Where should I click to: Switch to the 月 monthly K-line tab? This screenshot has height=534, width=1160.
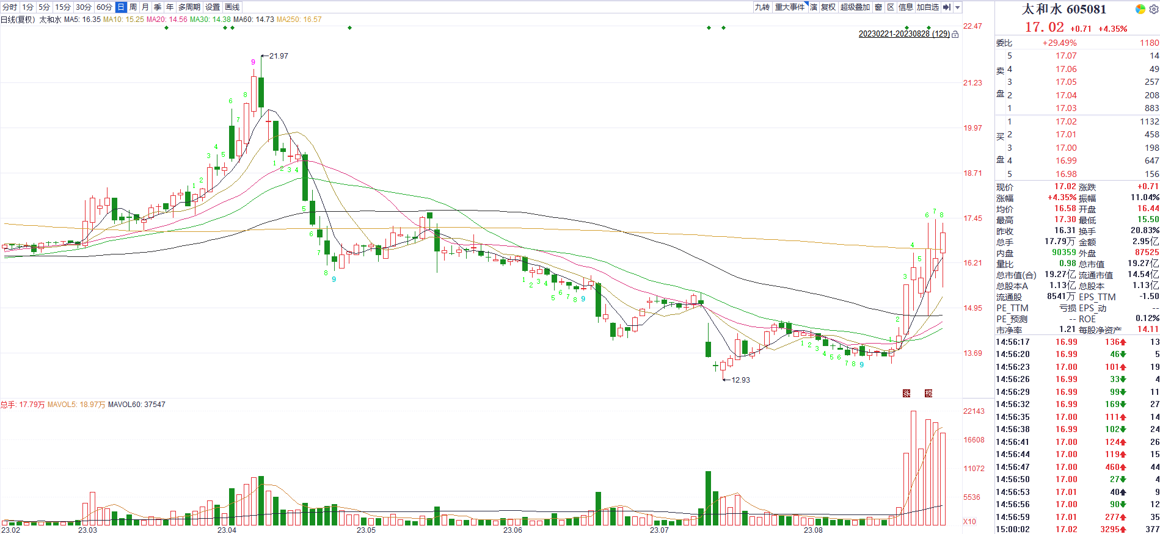tap(145, 7)
